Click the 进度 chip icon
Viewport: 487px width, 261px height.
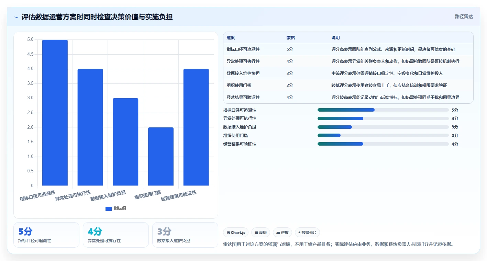pyautogui.click(x=278, y=233)
